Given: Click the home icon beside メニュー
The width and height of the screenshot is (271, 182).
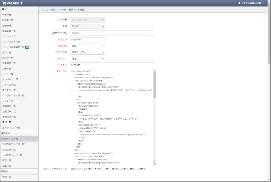Looking at the screenshot, I should (3, 9).
